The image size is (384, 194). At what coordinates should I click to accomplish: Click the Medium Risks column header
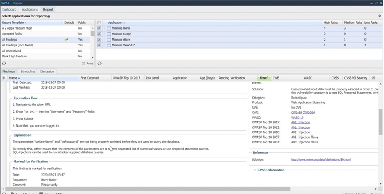coord(353,23)
